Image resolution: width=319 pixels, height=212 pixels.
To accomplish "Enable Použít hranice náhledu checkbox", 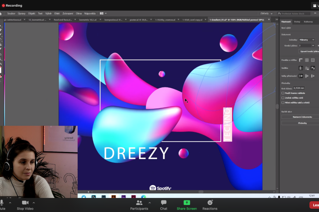I will click(283, 93).
